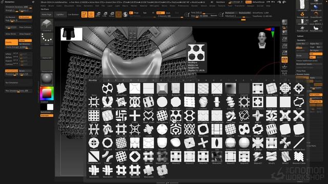Screen dimensions: 328x184
Task: Select the Denim grid pattern mesh
Action: [94, 116]
